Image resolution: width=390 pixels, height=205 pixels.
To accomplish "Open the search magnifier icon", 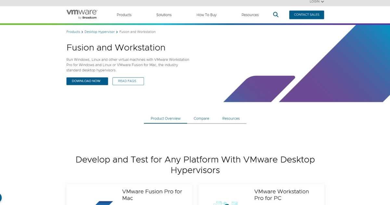I will tap(276, 15).
